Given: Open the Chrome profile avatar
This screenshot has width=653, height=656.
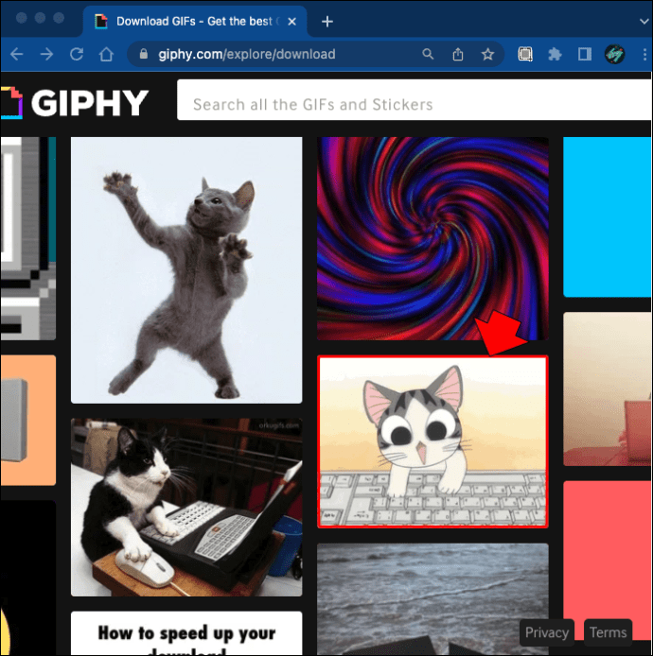Looking at the screenshot, I should [x=614, y=54].
